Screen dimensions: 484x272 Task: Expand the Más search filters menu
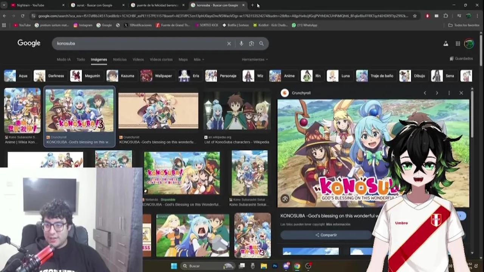tap(199, 59)
